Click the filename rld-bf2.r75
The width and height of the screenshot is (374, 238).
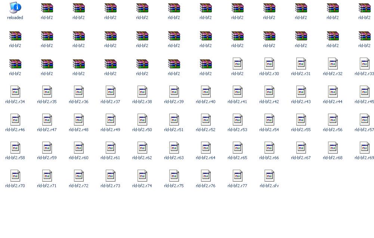174,186
